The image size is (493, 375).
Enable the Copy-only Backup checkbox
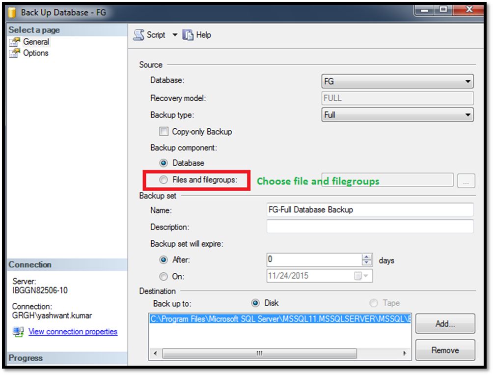click(x=164, y=131)
